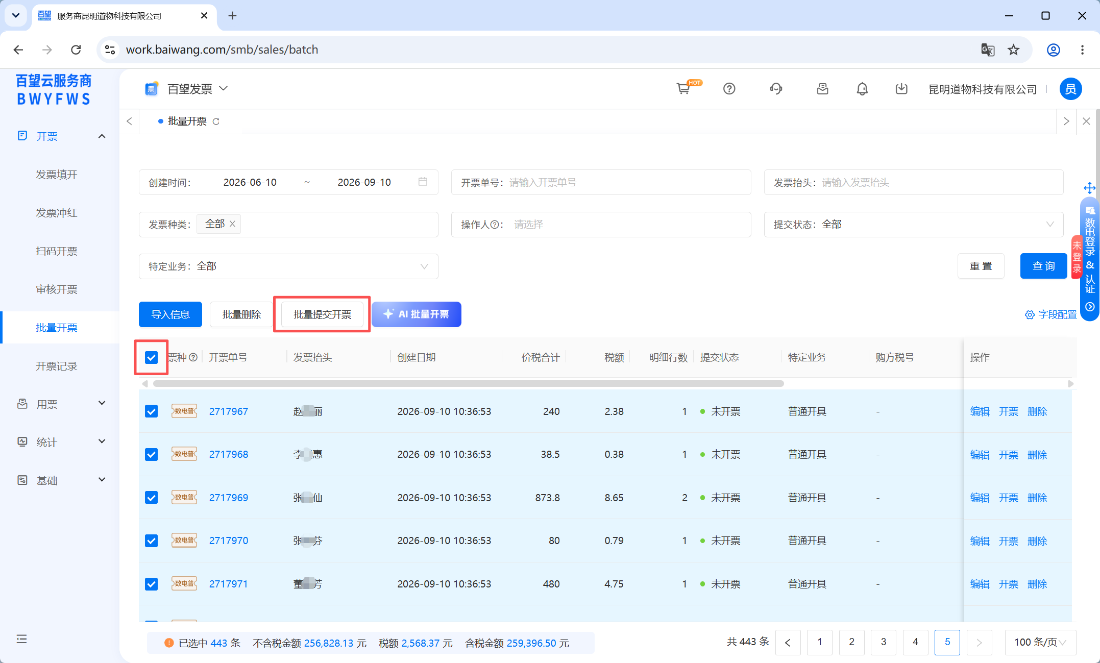1100x663 pixels.
Task: Click the 票种 help icon
Action: pyautogui.click(x=193, y=357)
